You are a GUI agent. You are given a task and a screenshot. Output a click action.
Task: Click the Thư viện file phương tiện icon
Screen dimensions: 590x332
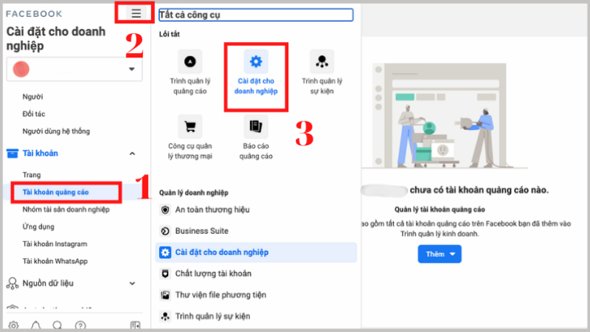point(164,294)
